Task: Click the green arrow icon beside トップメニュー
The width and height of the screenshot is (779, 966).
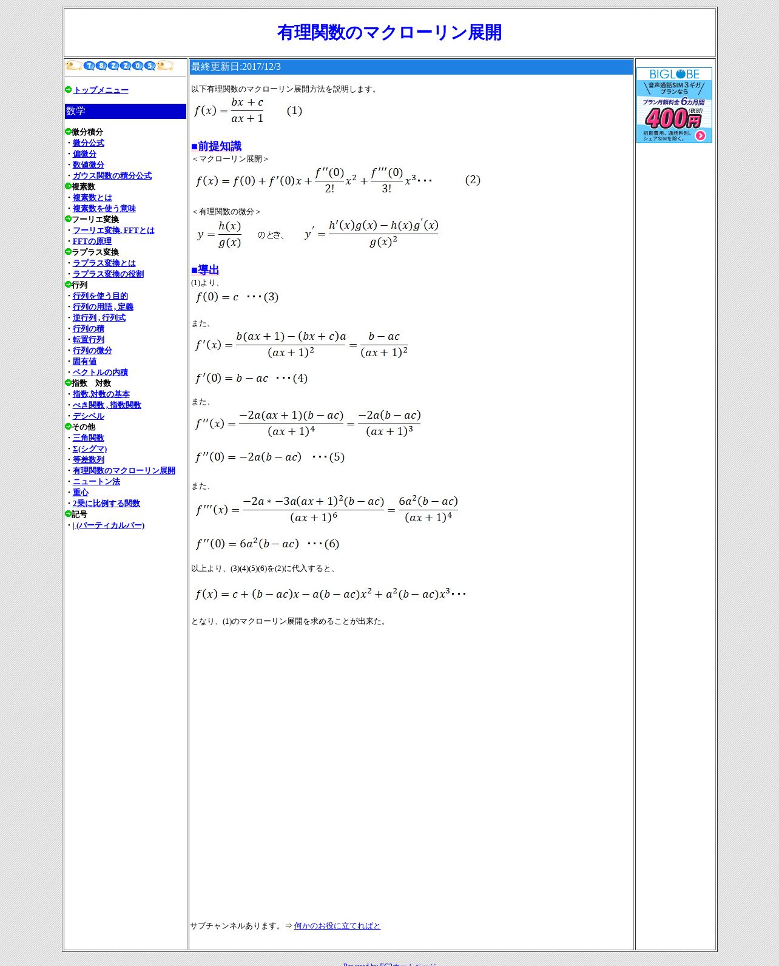Action: click(x=68, y=90)
